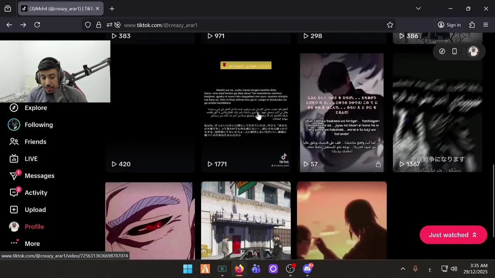Open the sunset silhouette video thumbnail
The height and width of the screenshot is (278, 495).
(x=342, y=220)
